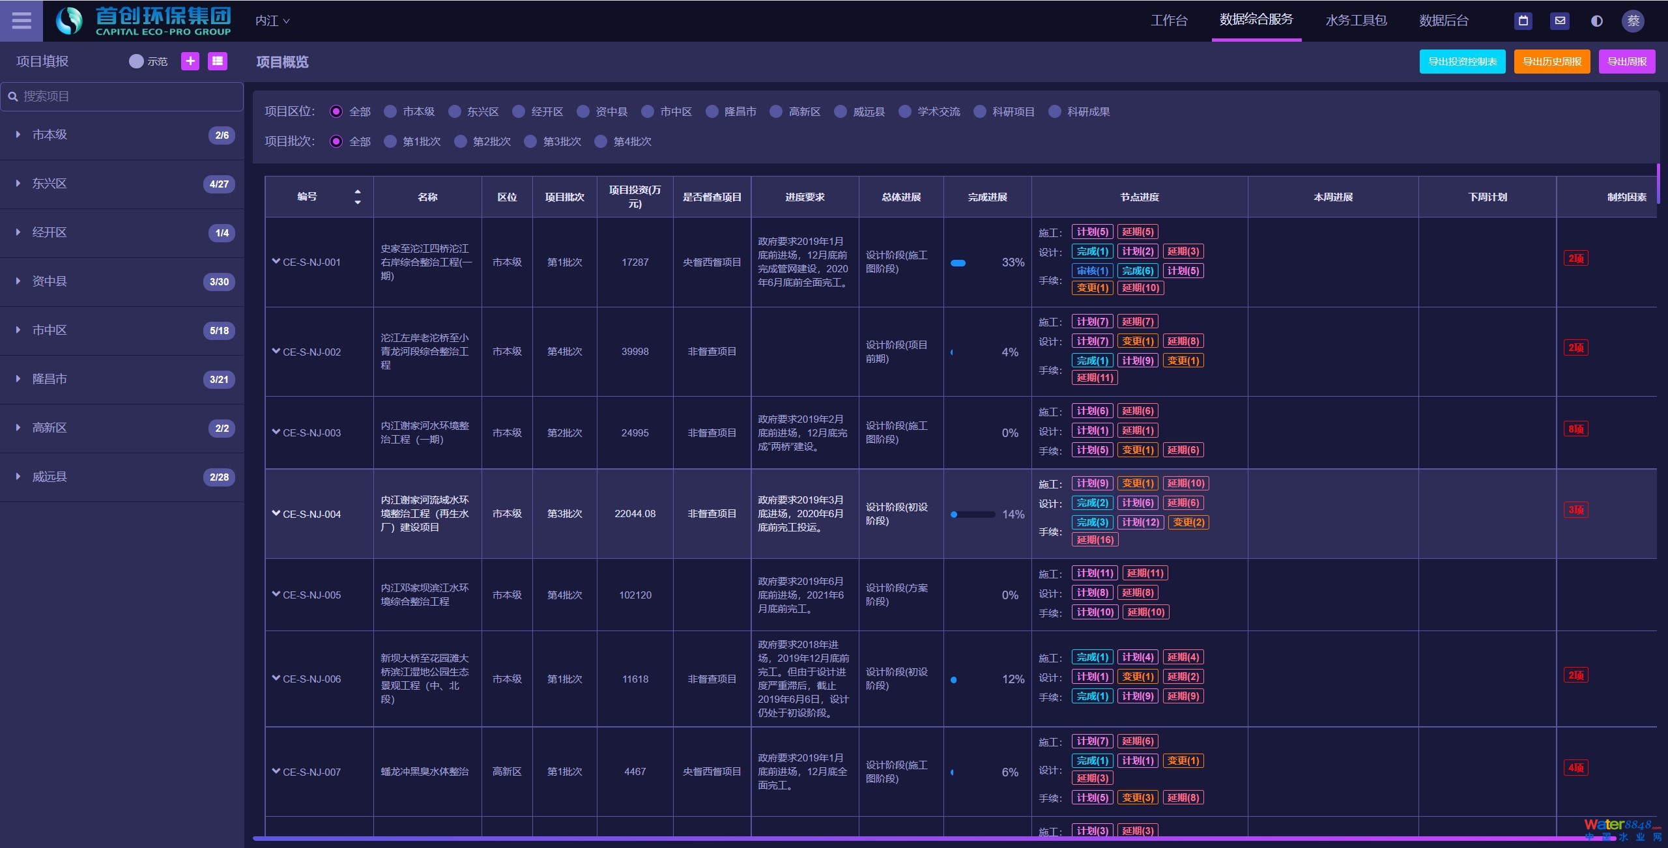The width and height of the screenshot is (1668, 848).
Task: Open the mail envelope icon
Action: (1560, 21)
